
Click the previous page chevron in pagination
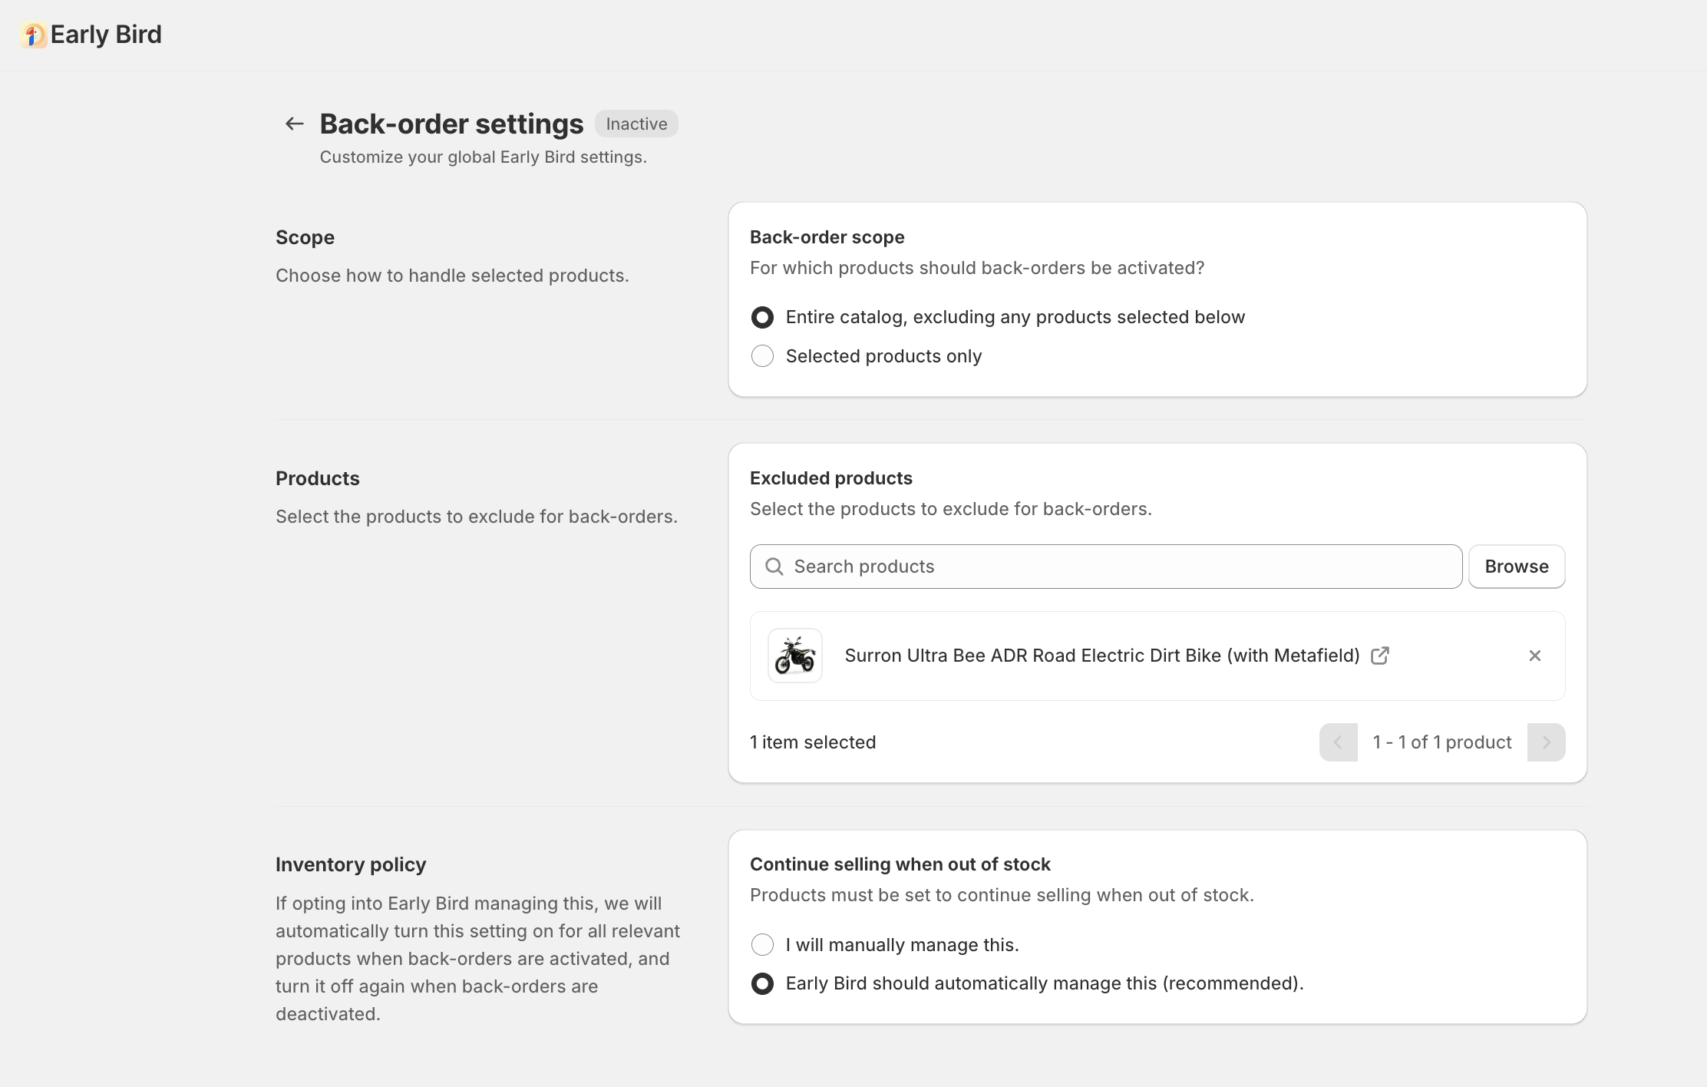coord(1339,742)
